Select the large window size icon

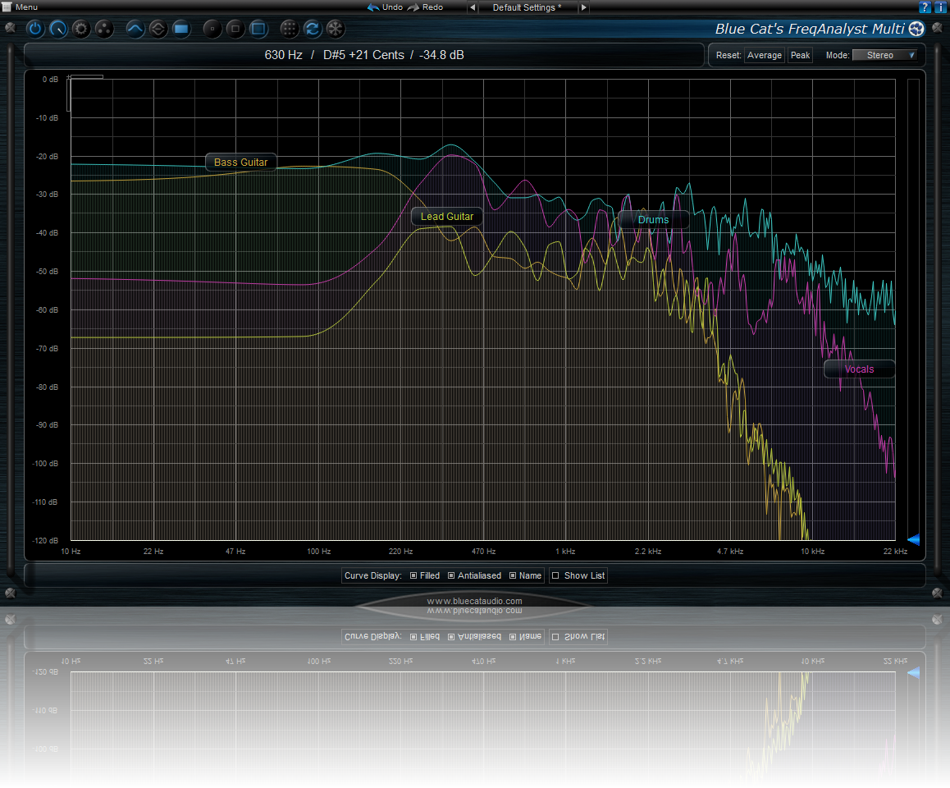[258, 29]
